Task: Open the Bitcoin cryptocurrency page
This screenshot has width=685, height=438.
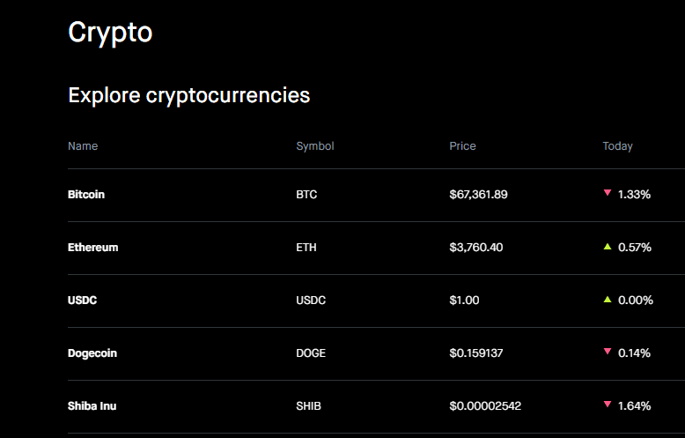Action: [86, 195]
